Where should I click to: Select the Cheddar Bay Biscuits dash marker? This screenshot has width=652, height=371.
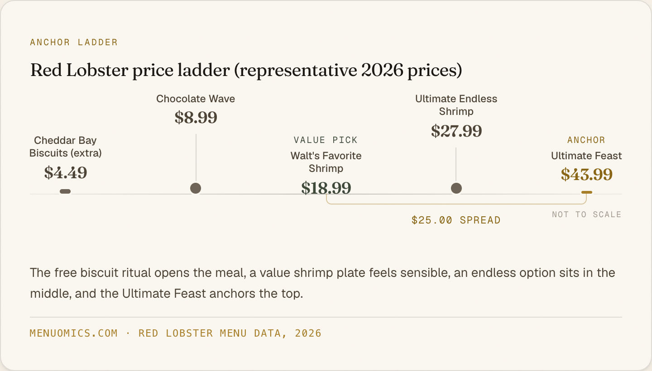[x=65, y=191]
